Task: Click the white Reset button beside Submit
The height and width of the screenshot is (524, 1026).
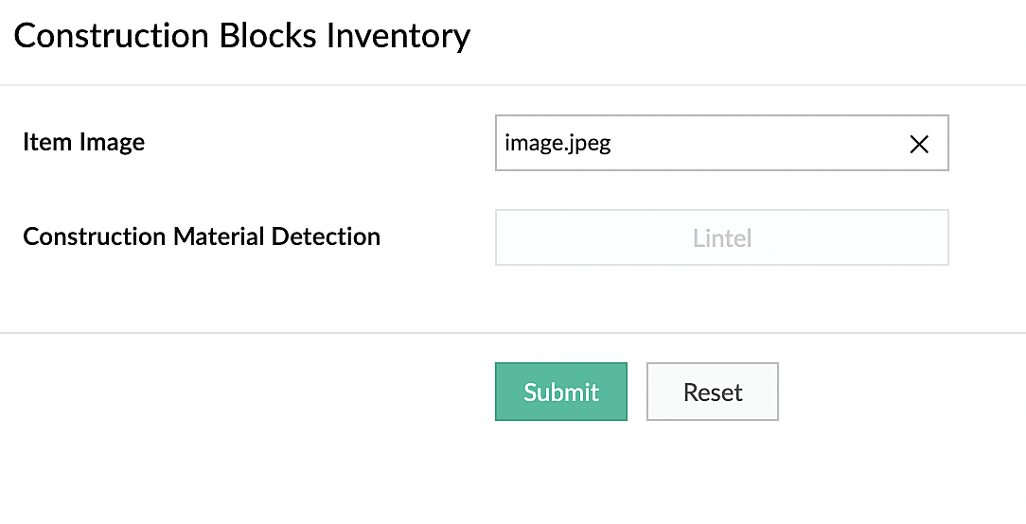Action: 712,392
